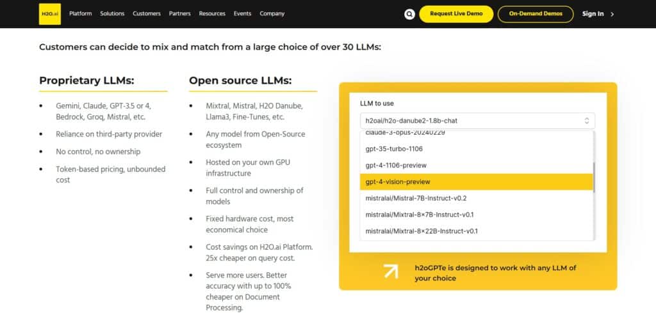
Task: Click text 'Mixtral, Mistral, H2O Danube'
Action: 254,106
